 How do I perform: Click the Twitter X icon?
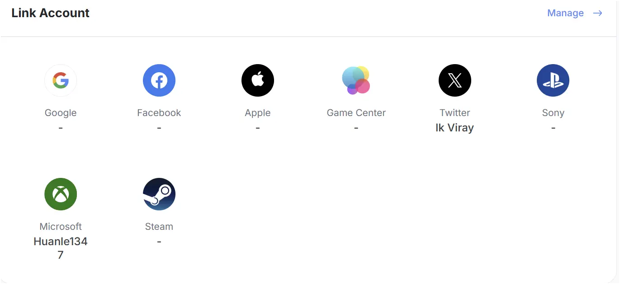[x=455, y=80]
